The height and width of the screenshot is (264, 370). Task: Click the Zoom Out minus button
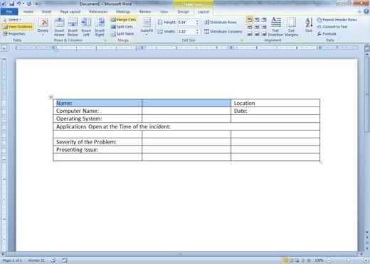[329, 260]
